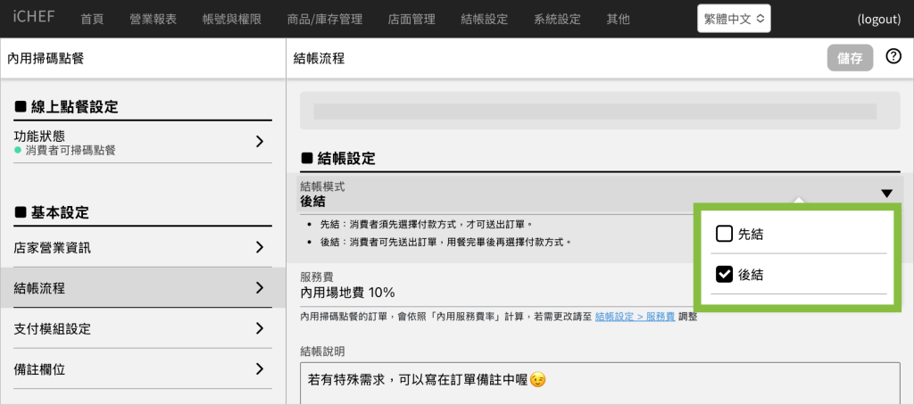Uncheck the 後結 checkbox
Screen dimensions: 914x405
[x=725, y=275]
